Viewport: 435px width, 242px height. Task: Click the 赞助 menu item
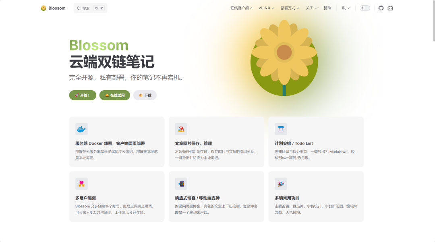(x=327, y=8)
